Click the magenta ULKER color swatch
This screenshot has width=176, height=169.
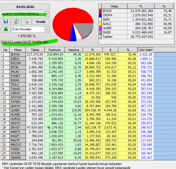tap(100, 28)
